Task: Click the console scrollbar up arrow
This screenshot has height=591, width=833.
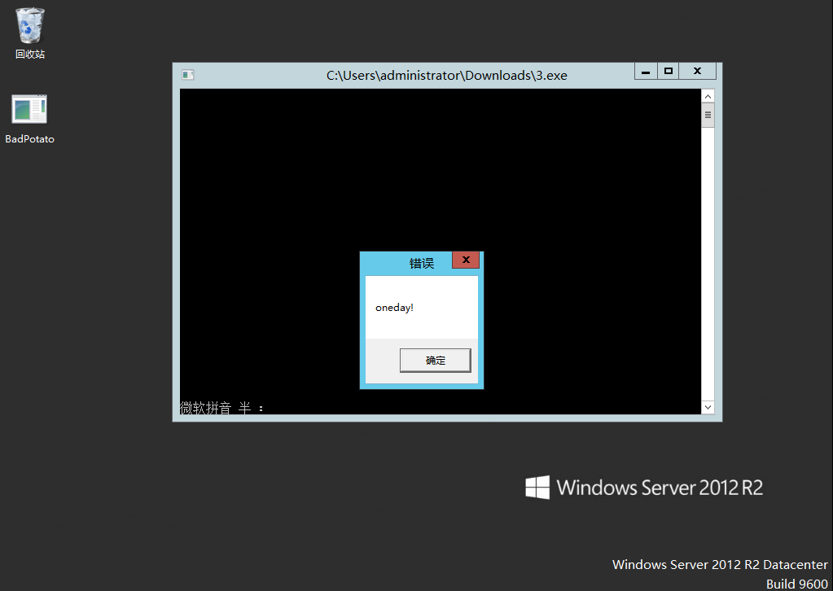Action: pos(707,96)
